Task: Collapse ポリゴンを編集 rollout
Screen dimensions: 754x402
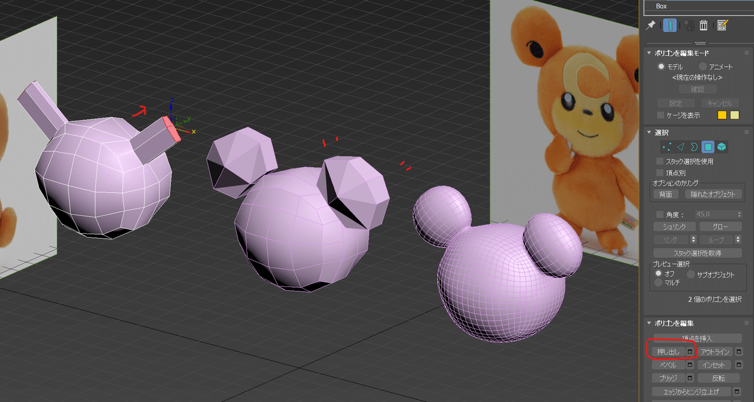Action: [650, 323]
